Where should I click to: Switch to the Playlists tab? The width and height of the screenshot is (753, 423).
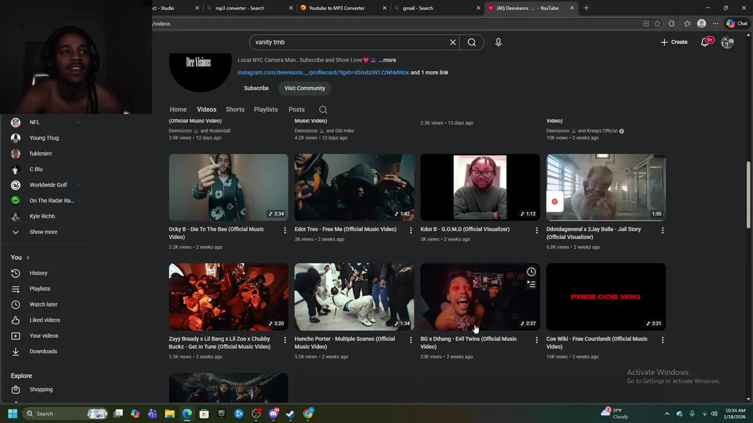(x=266, y=110)
